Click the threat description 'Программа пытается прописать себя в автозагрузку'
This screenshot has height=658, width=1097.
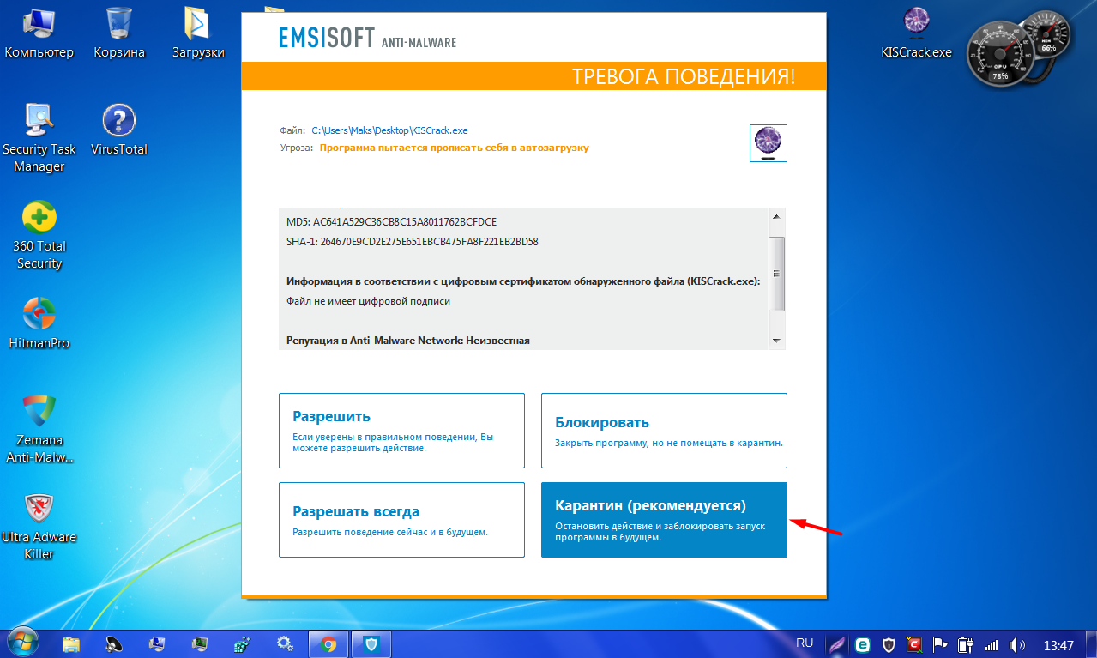455,148
